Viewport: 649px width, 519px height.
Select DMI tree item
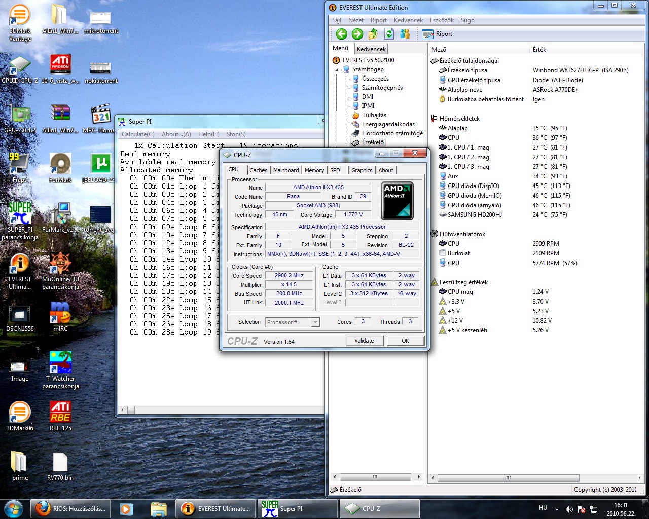tap(368, 97)
